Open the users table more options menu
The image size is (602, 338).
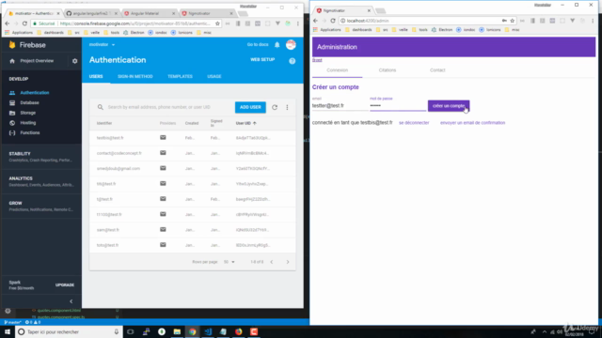[x=287, y=107]
